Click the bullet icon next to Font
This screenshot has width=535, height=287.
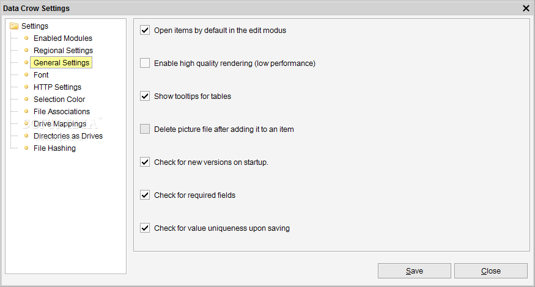pos(26,74)
